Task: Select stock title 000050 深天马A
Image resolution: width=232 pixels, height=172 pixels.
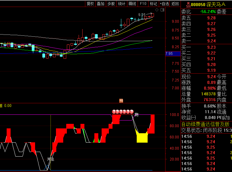Action: click(208, 5)
